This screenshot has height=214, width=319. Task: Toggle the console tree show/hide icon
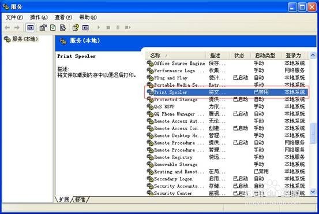pyautogui.click(x=31, y=27)
